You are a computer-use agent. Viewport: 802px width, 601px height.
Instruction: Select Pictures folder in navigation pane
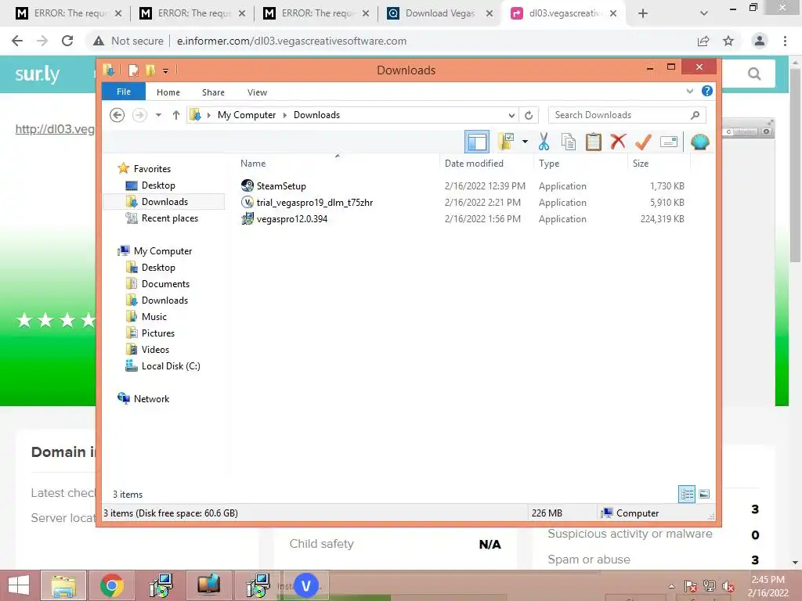click(158, 333)
